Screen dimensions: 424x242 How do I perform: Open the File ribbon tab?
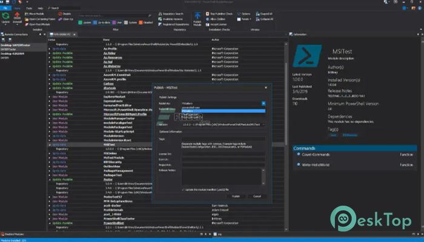(5, 8)
